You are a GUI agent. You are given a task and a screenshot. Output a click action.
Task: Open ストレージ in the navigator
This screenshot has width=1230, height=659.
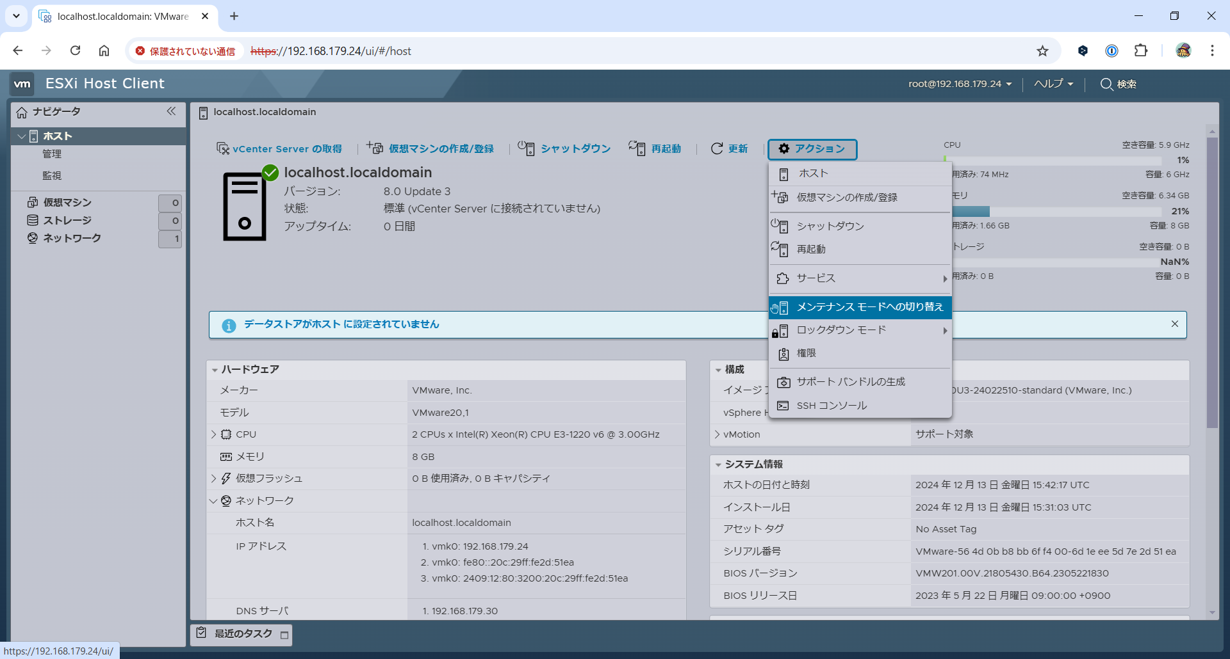pyautogui.click(x=67, y=220)
